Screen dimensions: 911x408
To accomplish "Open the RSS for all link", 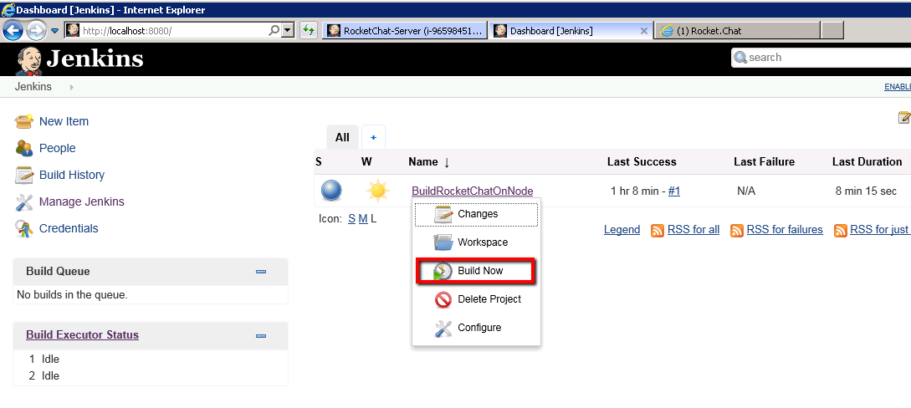I will [693, 230].
